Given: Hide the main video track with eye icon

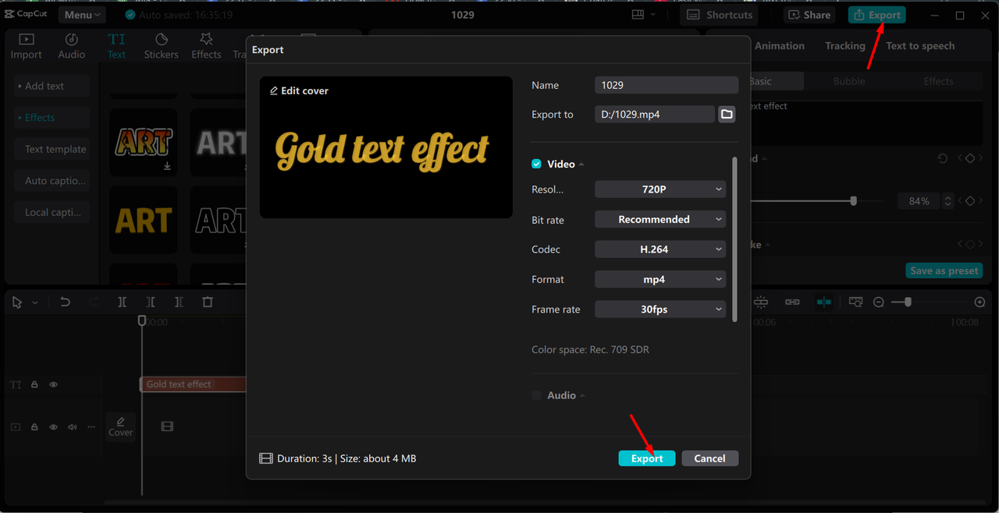Looking at the screenshot, I should click(x=53, y=427).
